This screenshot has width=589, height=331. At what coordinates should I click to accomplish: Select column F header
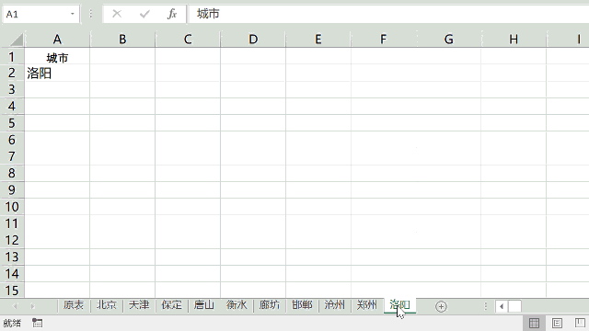tap(383, 40)
